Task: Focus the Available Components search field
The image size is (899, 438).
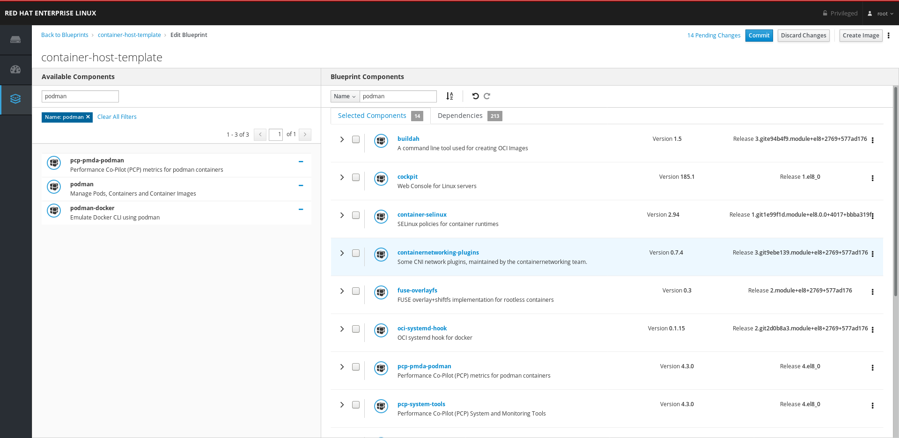Action: 80,96
